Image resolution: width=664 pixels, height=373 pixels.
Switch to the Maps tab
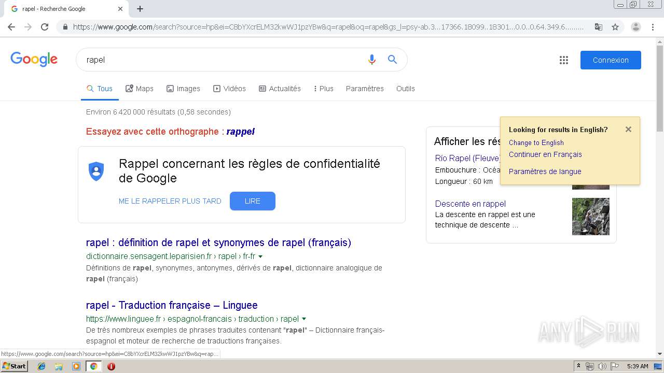point(140,89)
